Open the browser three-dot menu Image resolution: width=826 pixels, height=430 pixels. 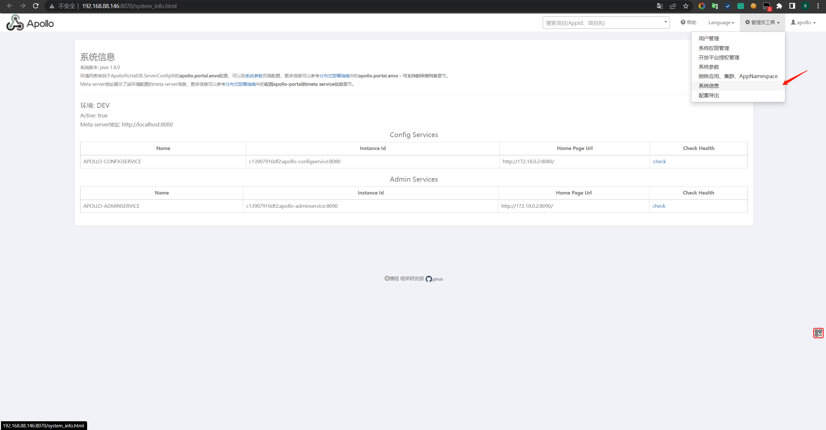[818, 6]
